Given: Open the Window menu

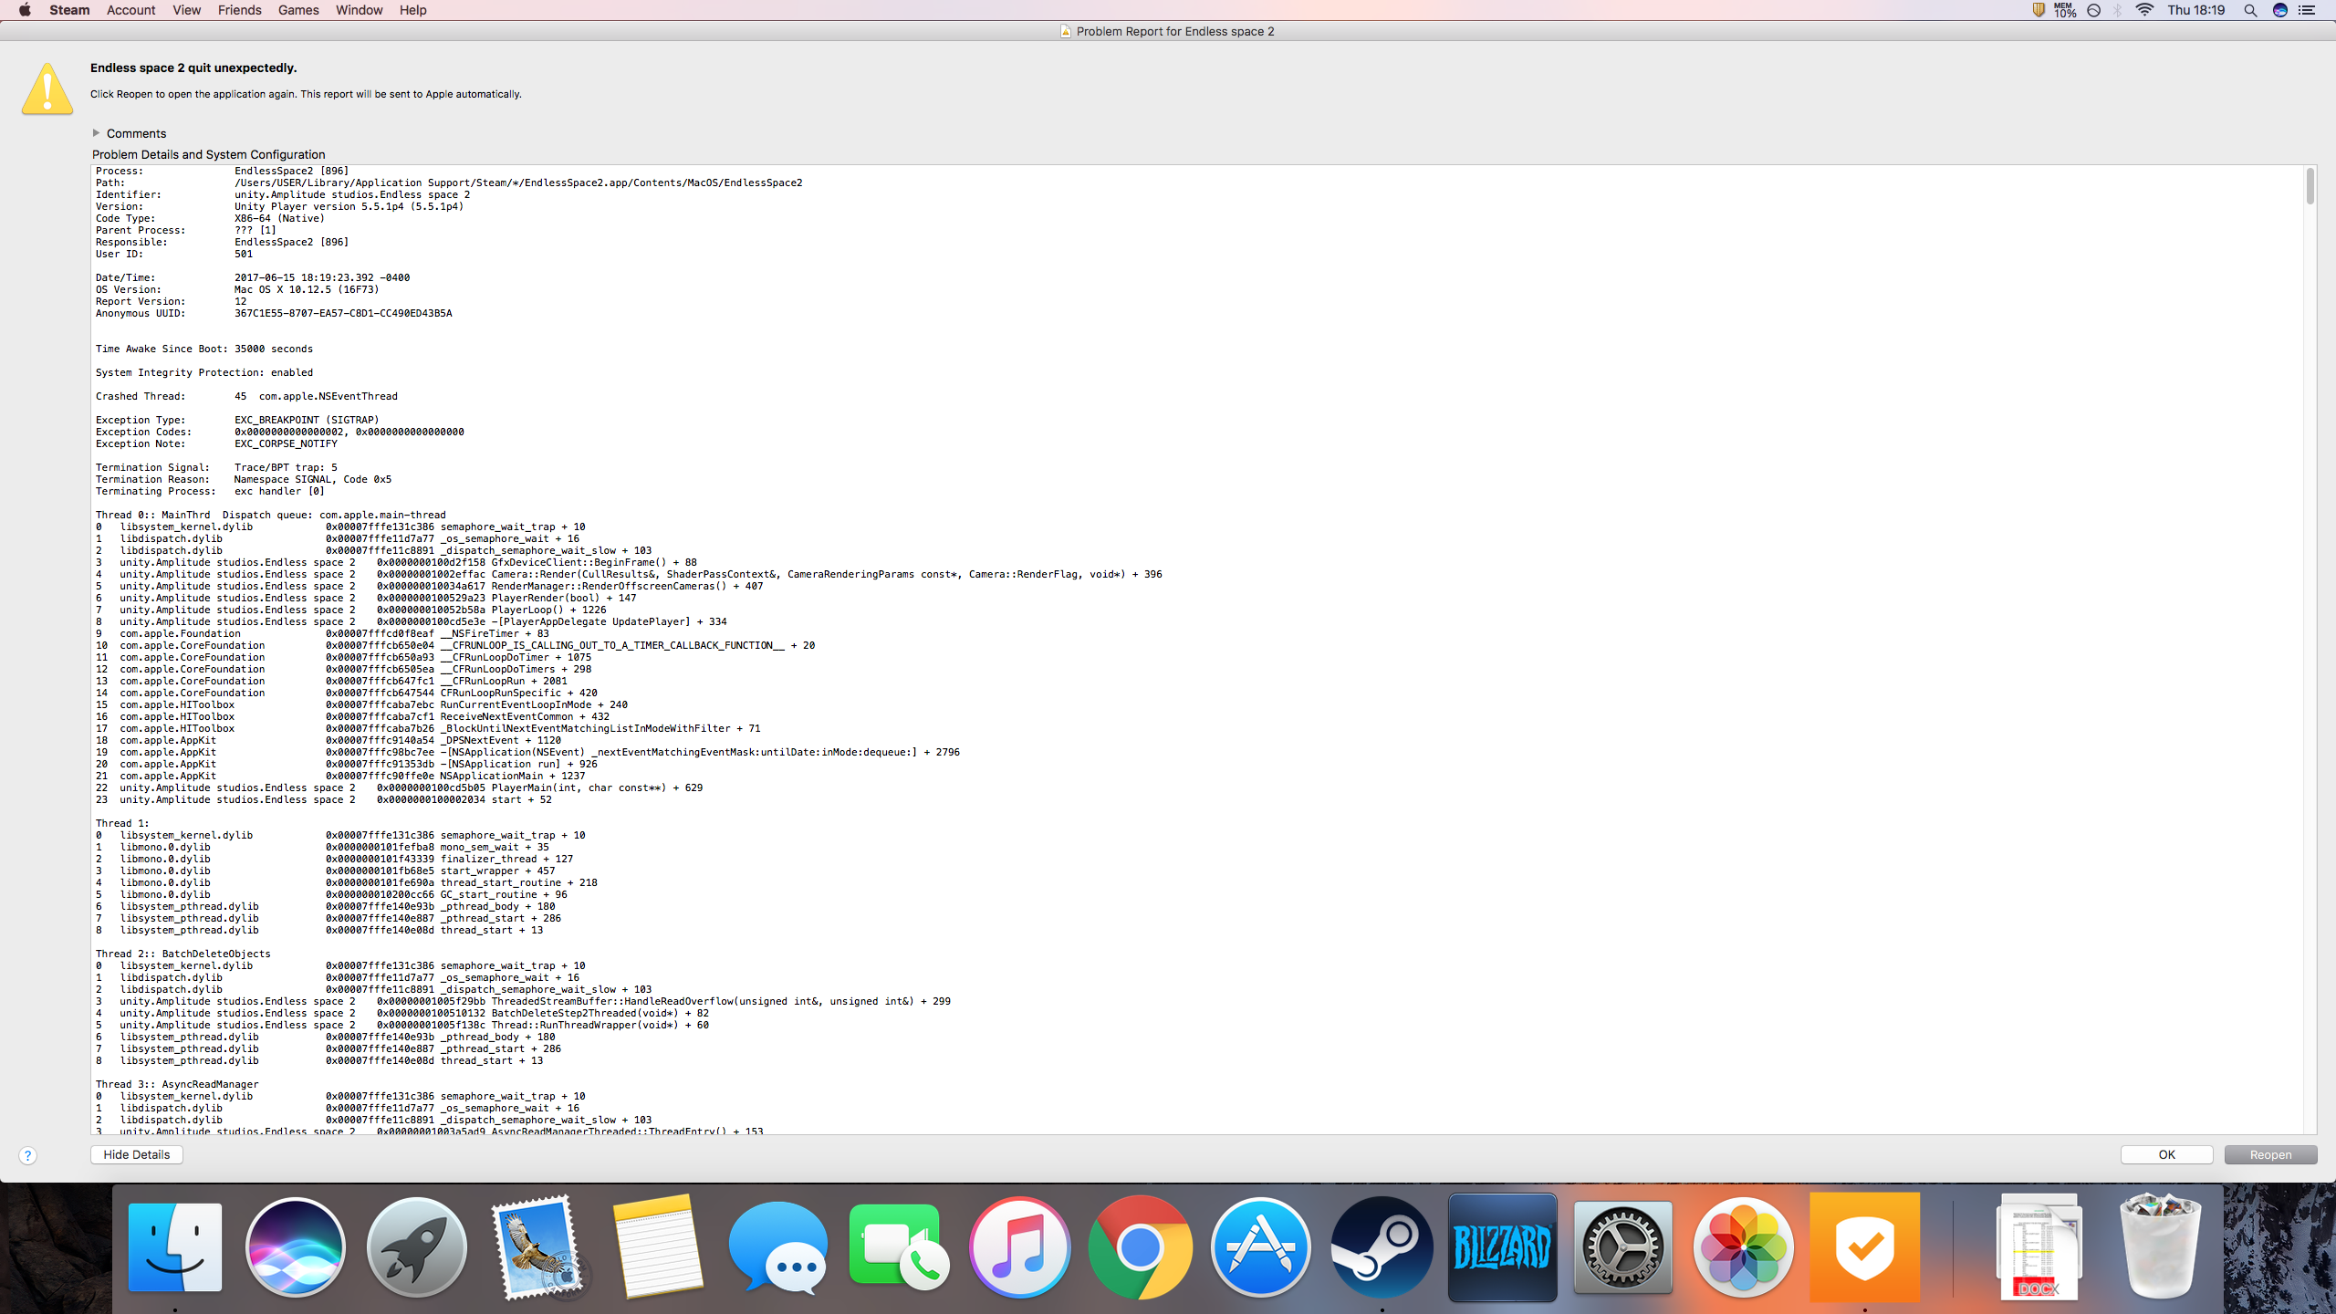Looking at the screenshot, I should [360, 10].
